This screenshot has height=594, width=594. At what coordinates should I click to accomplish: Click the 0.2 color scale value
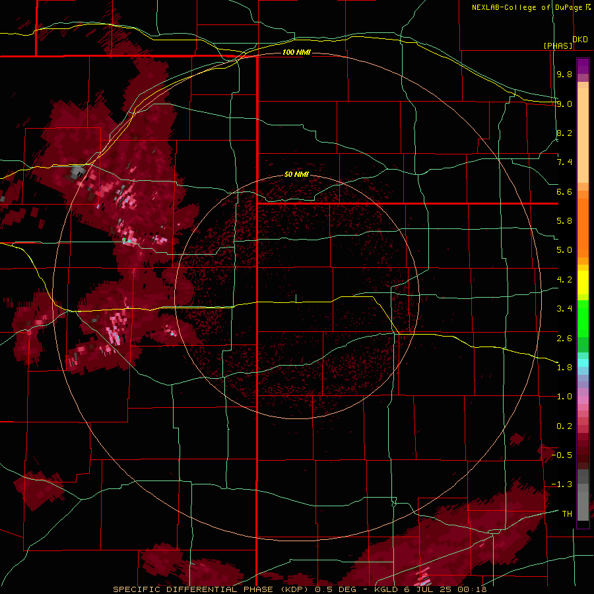(564, 426)
